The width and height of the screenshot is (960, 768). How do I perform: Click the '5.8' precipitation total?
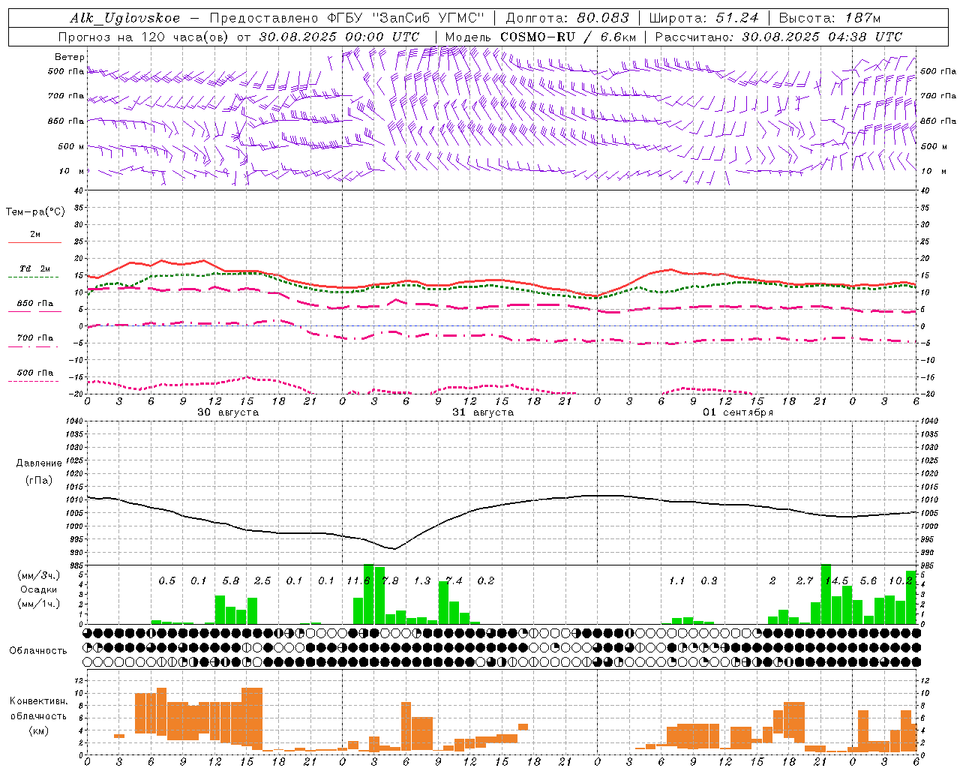click(x=231, y=581)
